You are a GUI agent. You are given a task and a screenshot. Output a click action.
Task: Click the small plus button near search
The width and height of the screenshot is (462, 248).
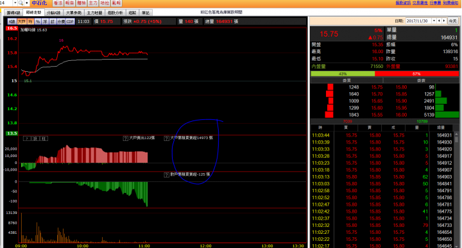point(26,3)
